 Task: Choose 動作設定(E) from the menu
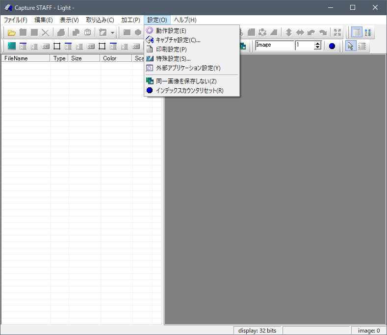point(192,30)
